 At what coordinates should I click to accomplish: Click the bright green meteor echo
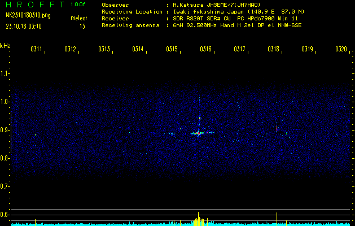[199, 133]
